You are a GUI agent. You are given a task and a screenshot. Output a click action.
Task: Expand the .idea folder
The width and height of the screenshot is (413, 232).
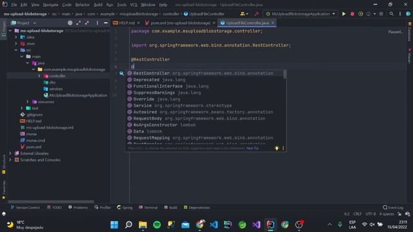pyautogui.click(x=15, y=37)
